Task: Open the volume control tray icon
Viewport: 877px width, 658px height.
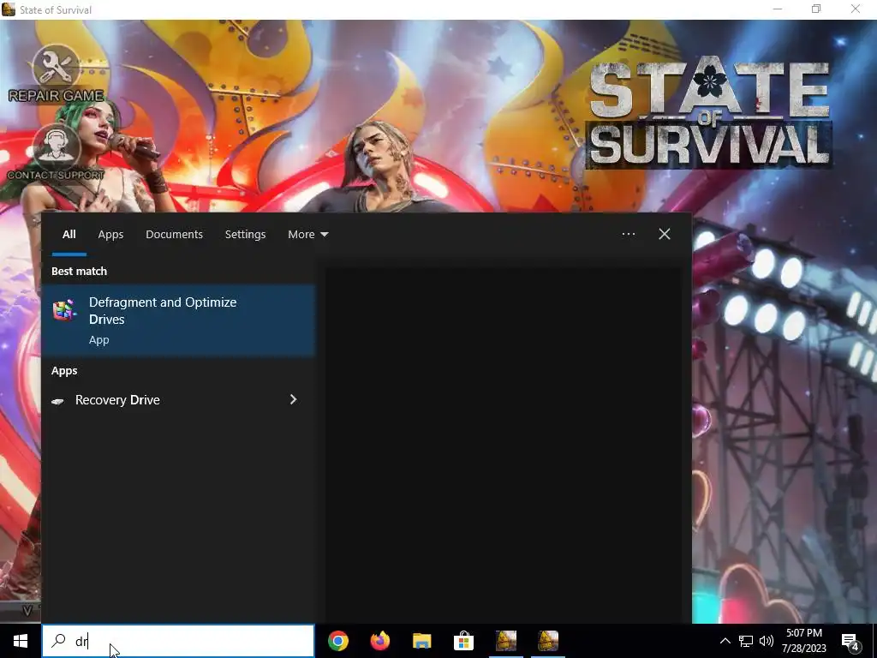Action: point(767,641)
